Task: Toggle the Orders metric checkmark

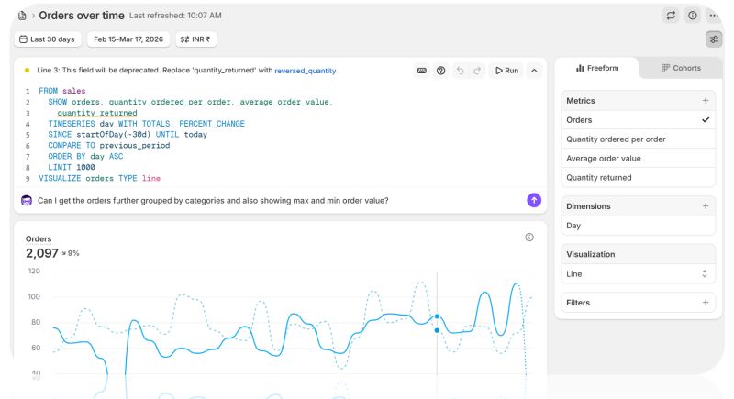Action: point(705,120)
